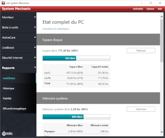
Task: Expand the Moniteur sidebar section
Action: point(18,17)
